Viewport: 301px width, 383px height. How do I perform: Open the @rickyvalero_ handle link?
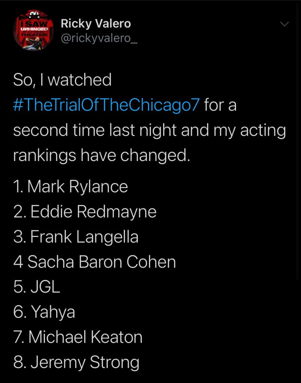click(x=99, y=39)
